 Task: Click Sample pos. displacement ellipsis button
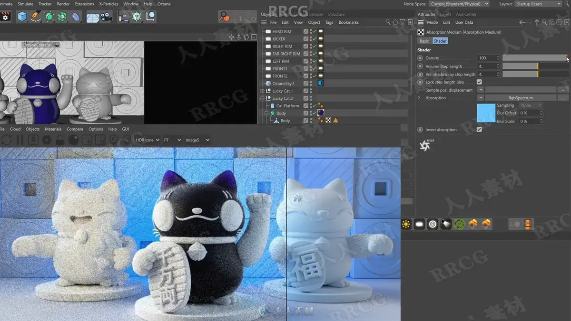click(563, 90)
